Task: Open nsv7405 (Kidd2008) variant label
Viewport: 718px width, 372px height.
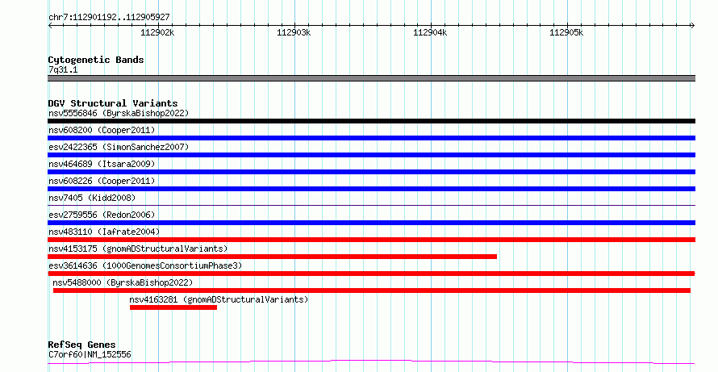Action: 92,198
